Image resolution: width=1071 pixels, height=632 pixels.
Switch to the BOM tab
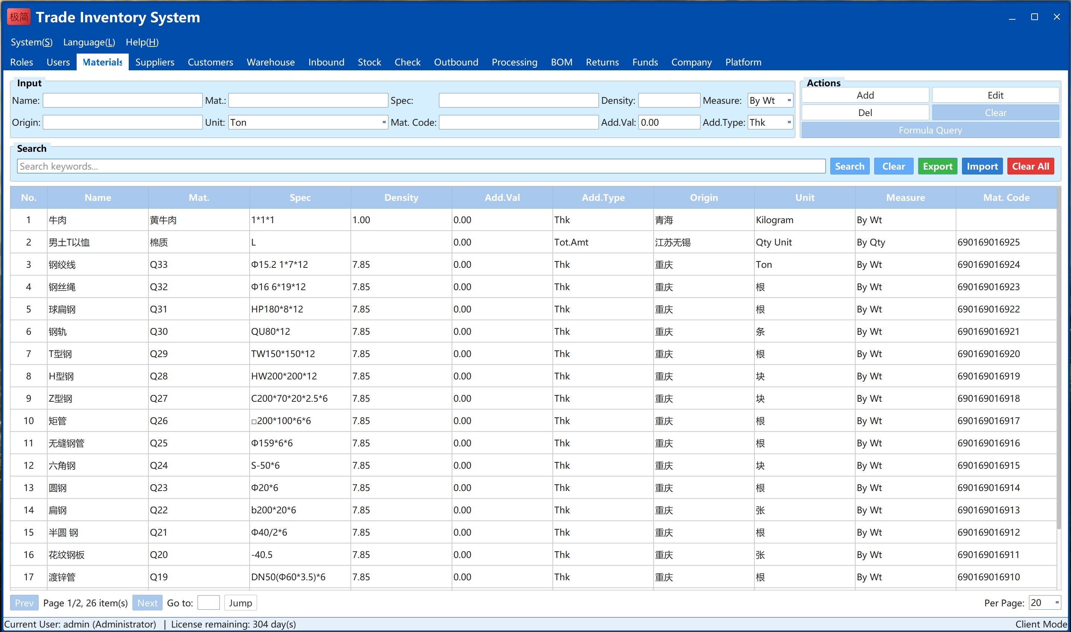point(562,62)
